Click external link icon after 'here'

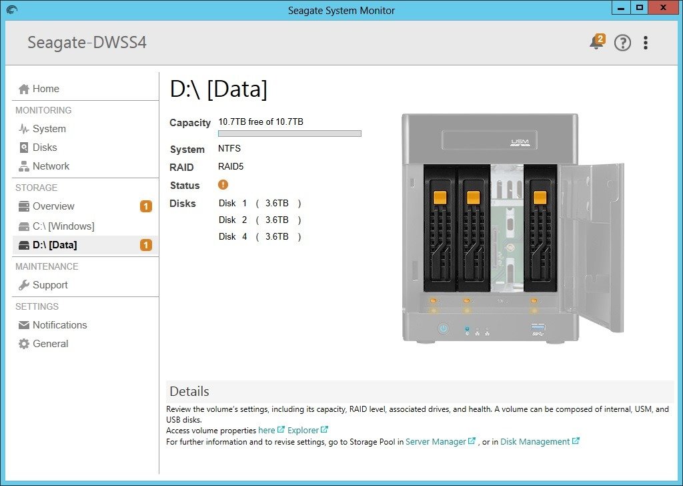tap(281, 429)
